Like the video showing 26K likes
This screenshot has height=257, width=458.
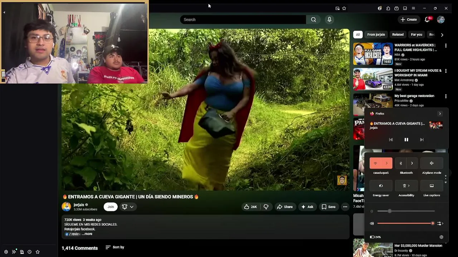(250, 207)
